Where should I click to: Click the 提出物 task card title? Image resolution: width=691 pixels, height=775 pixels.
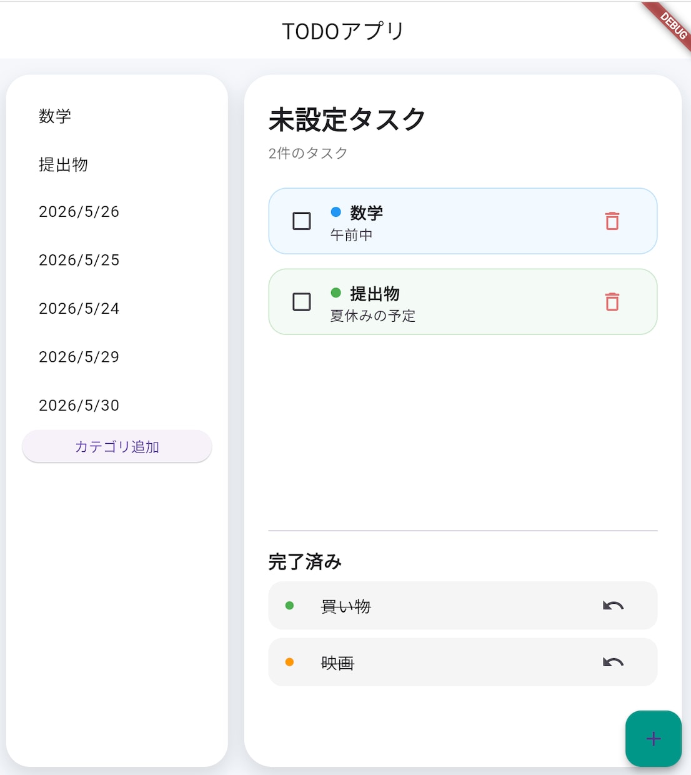(375, 294)
